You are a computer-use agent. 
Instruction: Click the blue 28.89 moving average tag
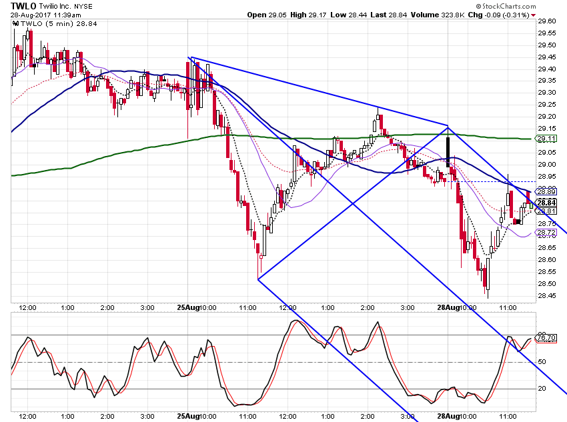pos(546,191)
